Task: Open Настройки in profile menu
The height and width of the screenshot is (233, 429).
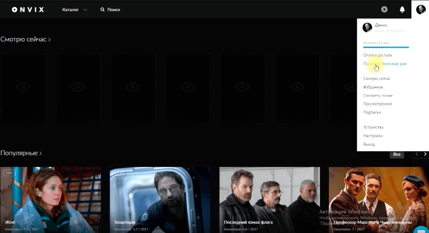Action: [x=373, y=136]
